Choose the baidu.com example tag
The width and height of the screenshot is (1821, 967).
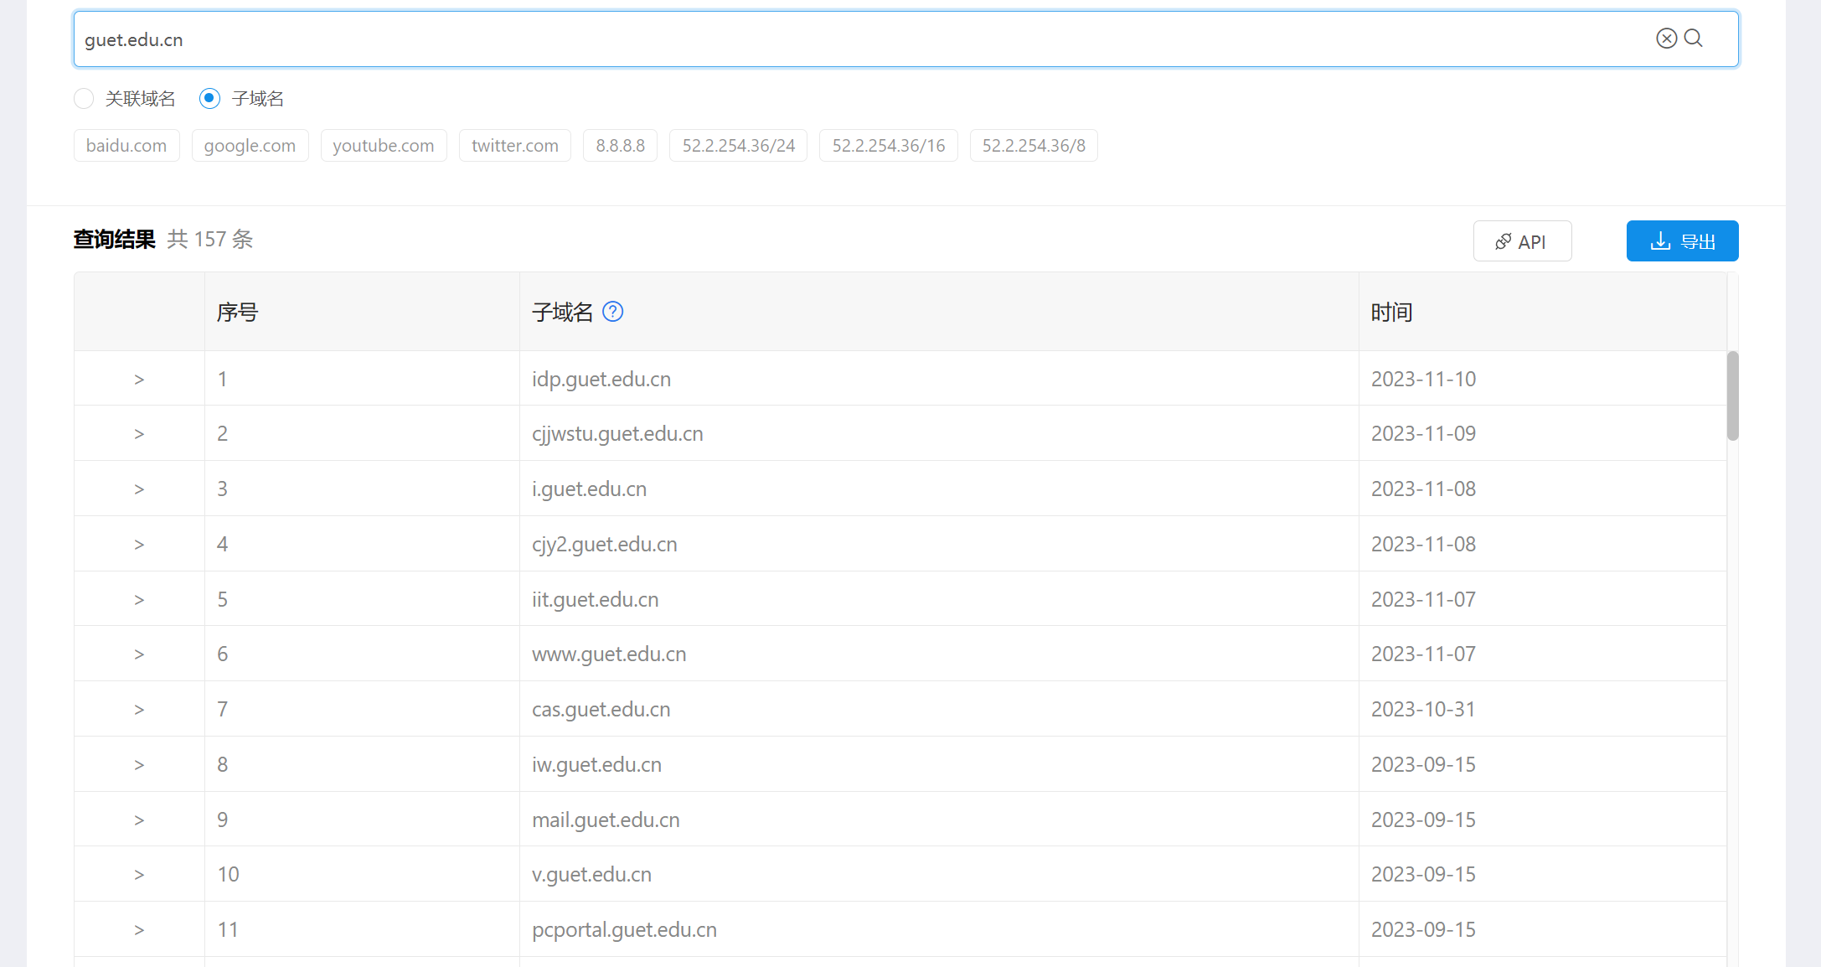coord(126,146)
